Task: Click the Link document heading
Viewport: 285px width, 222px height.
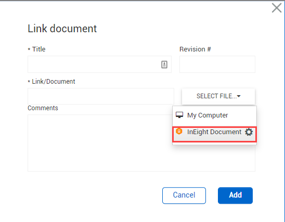Action: pyautogui.click(x=62, y=29)
